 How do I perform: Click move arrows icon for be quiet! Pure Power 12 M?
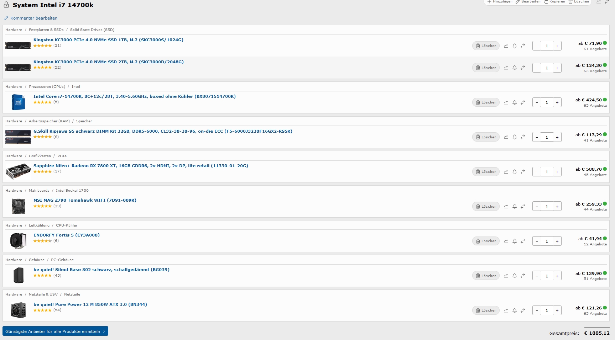(x=523, y=310)
